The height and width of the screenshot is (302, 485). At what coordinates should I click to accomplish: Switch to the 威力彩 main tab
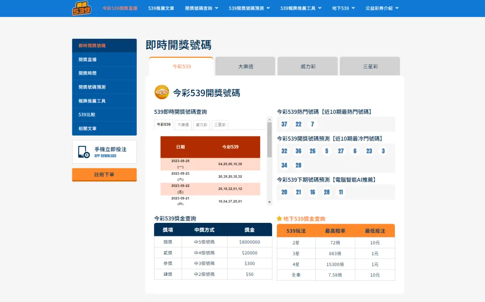pos(308,67)
